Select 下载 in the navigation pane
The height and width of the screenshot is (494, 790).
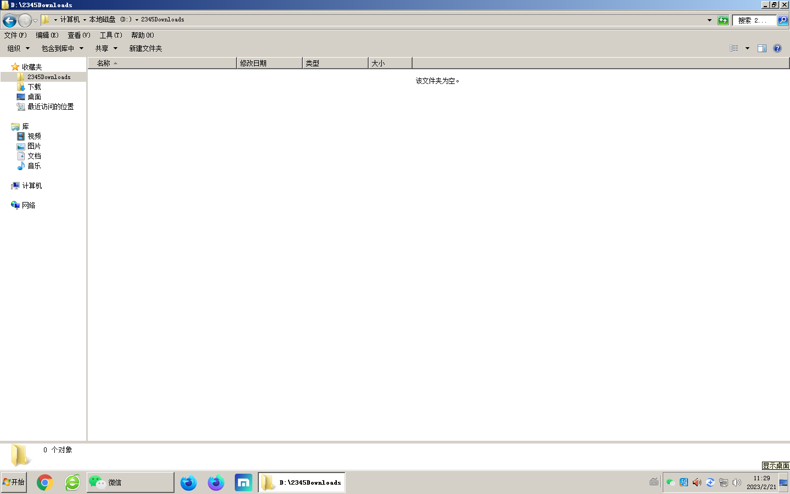click(34, 87)
